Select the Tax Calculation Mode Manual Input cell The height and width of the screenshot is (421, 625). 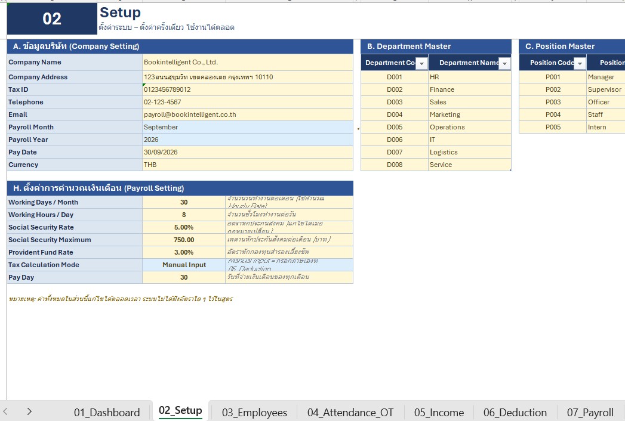click(x=184, y=265)
